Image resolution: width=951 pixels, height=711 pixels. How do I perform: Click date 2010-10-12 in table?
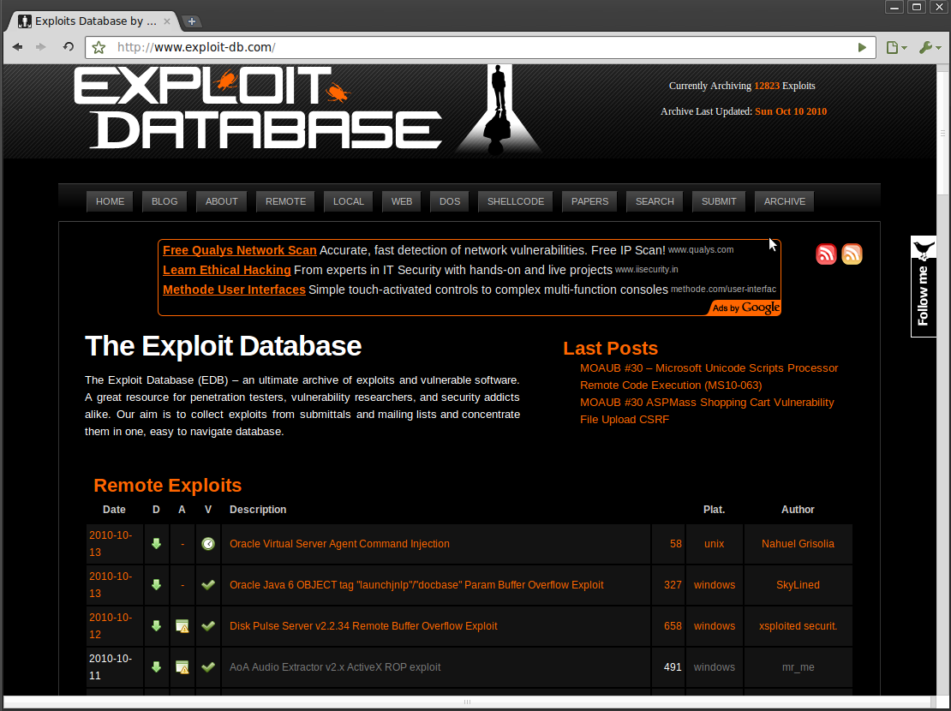click(111, 626)
